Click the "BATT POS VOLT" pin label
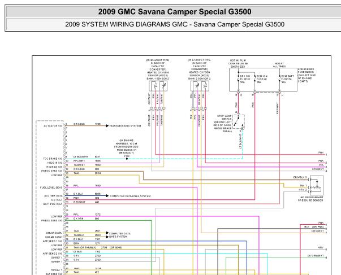 click(x=53, y=204)
